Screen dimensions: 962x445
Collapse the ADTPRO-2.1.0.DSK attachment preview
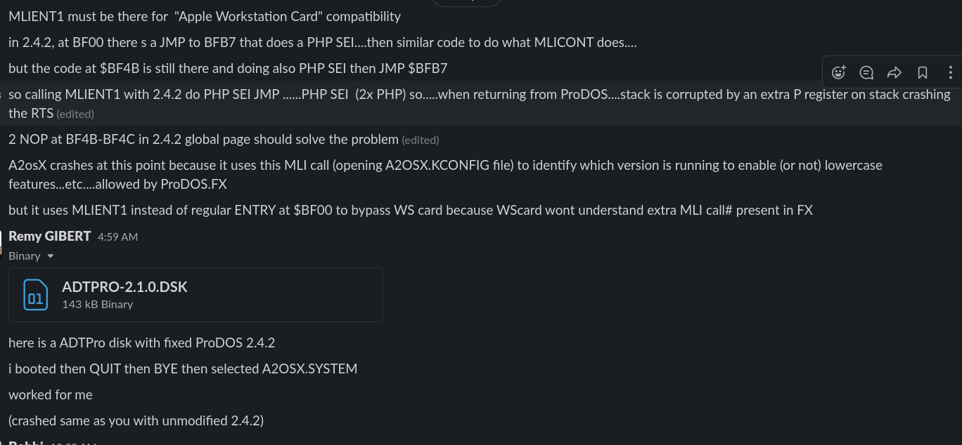coord(49,255)
